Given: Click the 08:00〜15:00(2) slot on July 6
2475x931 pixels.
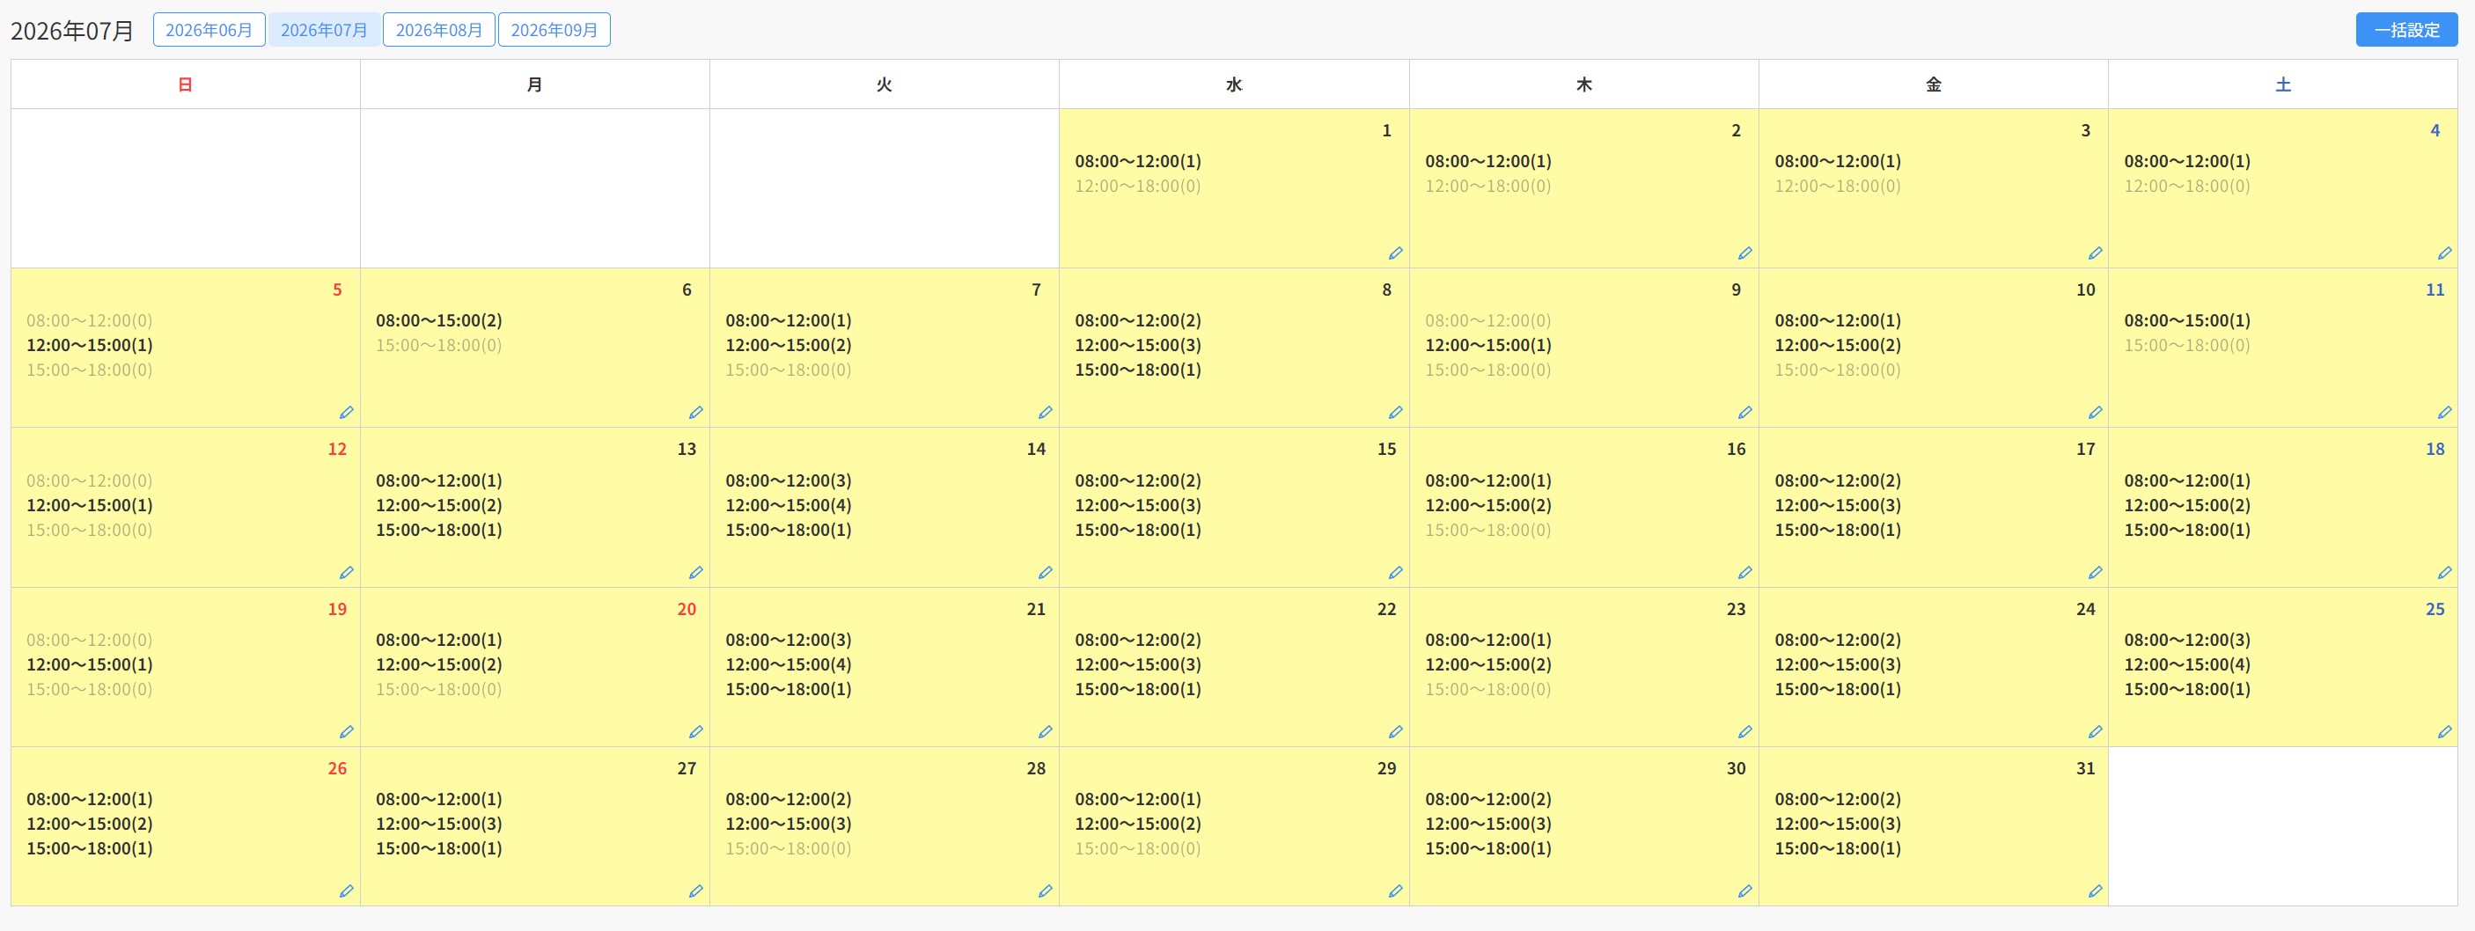Looking at the screenshot, I should click(x=439, y=321).
